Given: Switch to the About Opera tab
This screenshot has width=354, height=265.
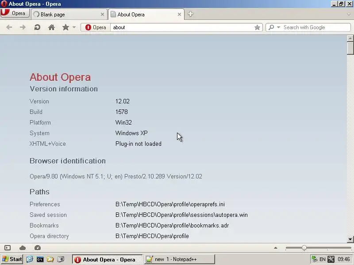Looking at the screenshot, I should click(146, 15).
